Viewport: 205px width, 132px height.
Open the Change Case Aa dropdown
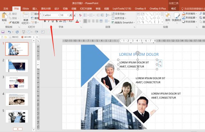(x=71, y=21)
